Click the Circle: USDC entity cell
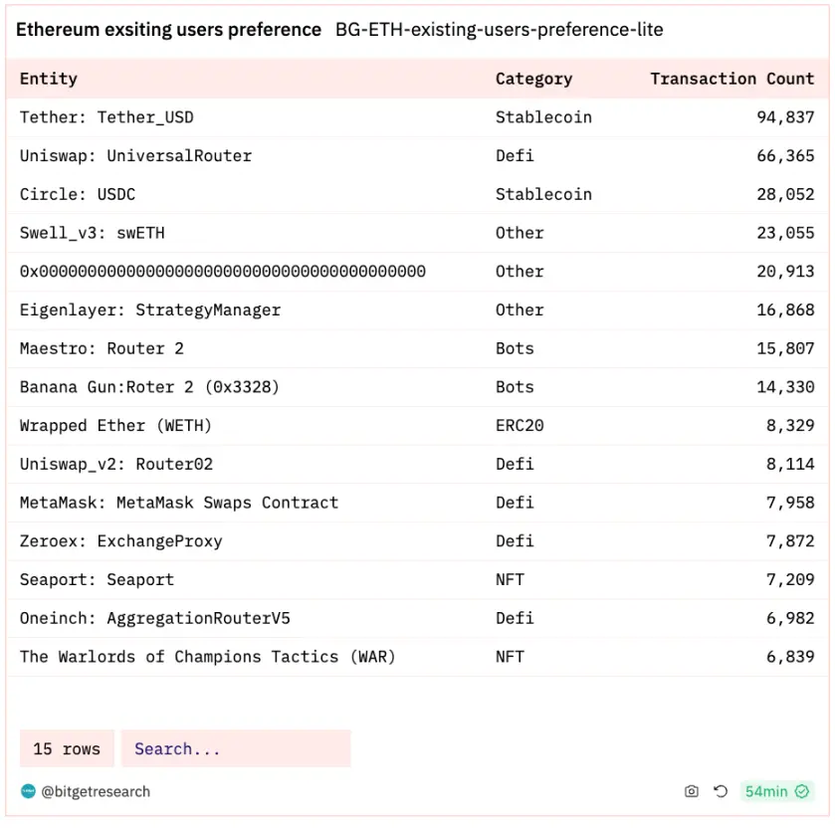Viewport: 835px width, 828px height. coord(78,194)
